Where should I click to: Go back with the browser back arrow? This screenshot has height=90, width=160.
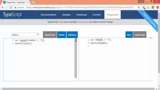3,7
